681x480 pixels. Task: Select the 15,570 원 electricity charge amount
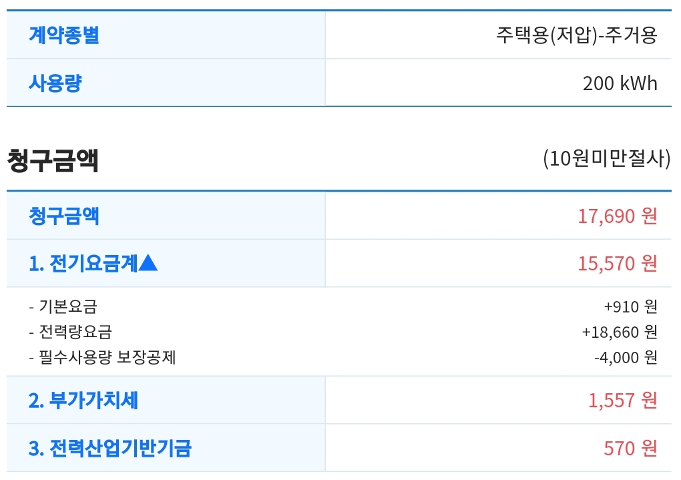click(617, 264)
